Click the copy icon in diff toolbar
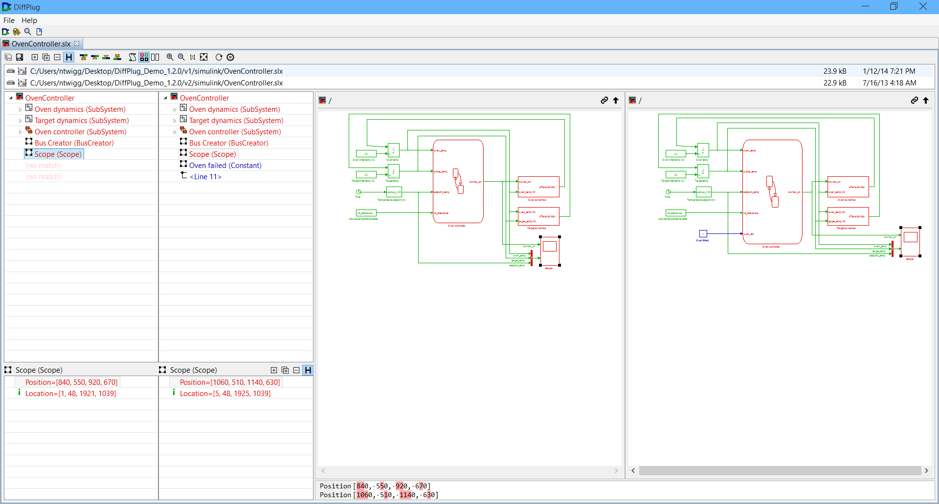The image size is (939, 504). 8,57
